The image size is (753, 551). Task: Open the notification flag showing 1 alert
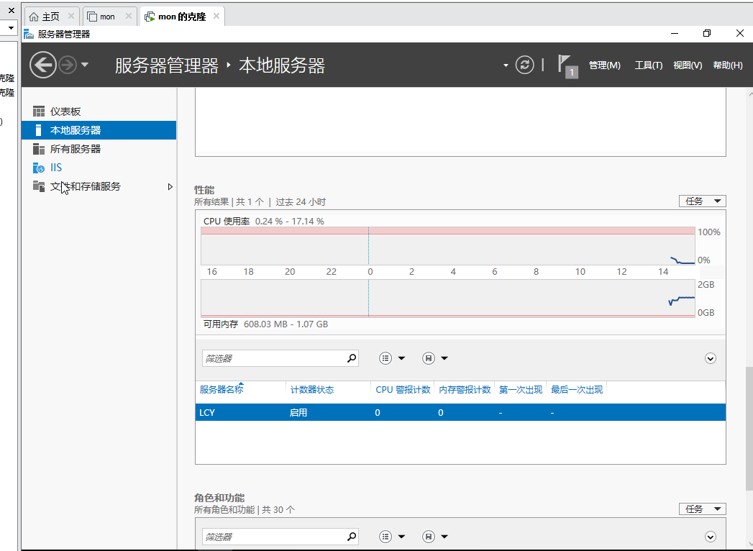pos(566,65)
